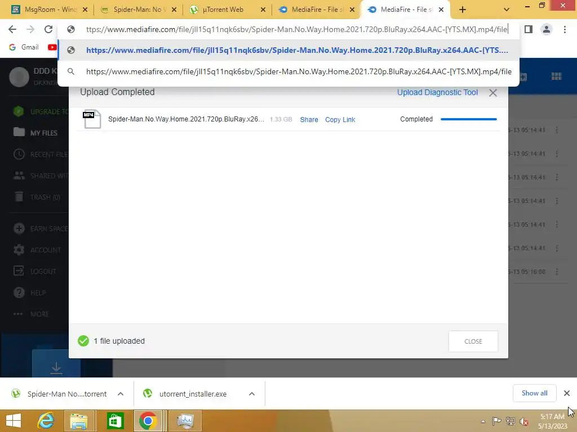
Task: Click the CLOSE button in dialog
Action: coord(473,341)
